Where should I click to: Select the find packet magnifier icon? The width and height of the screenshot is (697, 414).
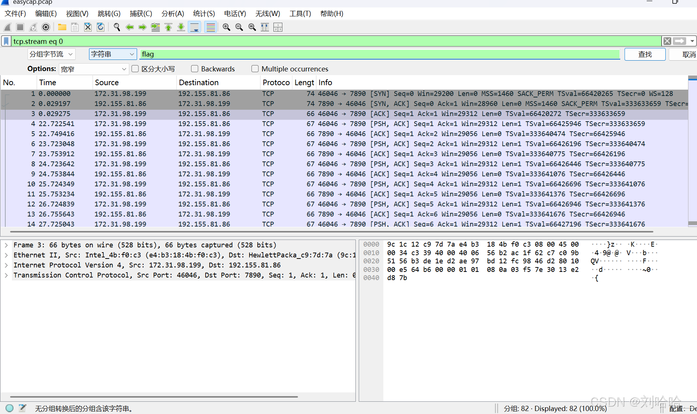(x=117, y=27)
